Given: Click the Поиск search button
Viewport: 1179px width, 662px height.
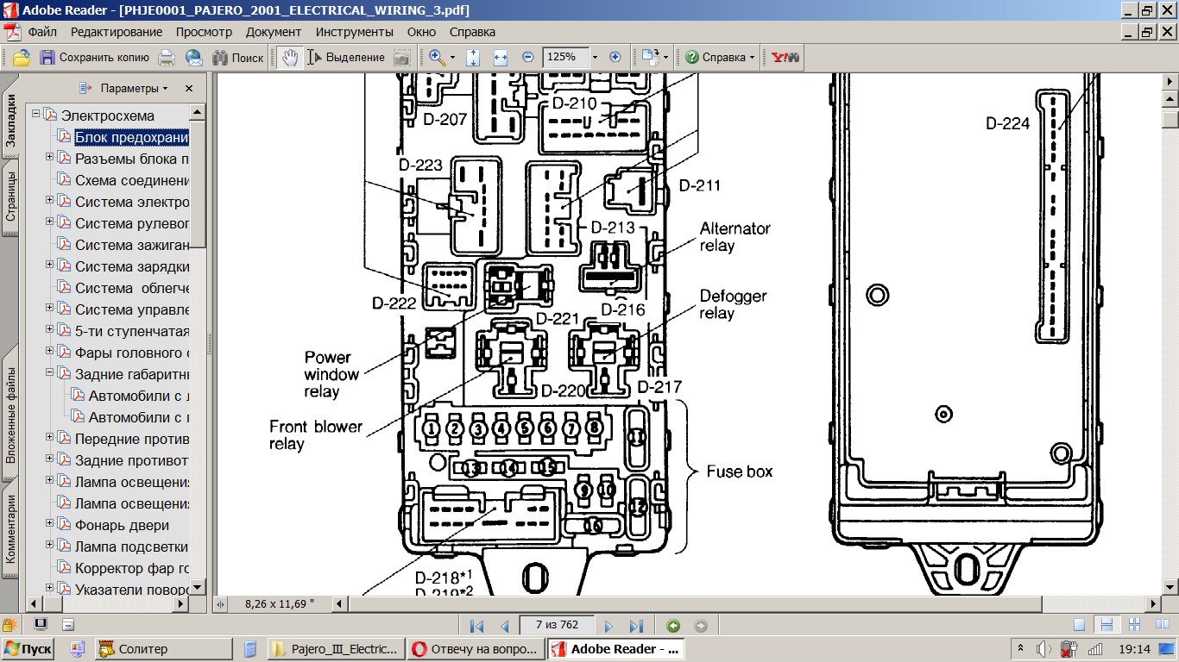Looking at the screenshot, I should pos(238,58).
